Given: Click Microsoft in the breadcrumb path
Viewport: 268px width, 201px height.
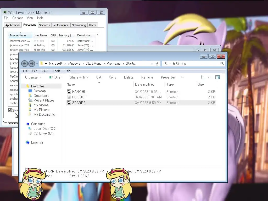Looking at the screenshot, I should click(55, 63).
